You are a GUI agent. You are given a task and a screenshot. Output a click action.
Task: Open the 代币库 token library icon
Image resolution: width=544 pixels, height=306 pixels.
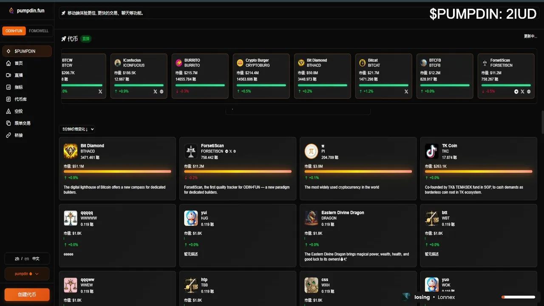pos(8,99)
